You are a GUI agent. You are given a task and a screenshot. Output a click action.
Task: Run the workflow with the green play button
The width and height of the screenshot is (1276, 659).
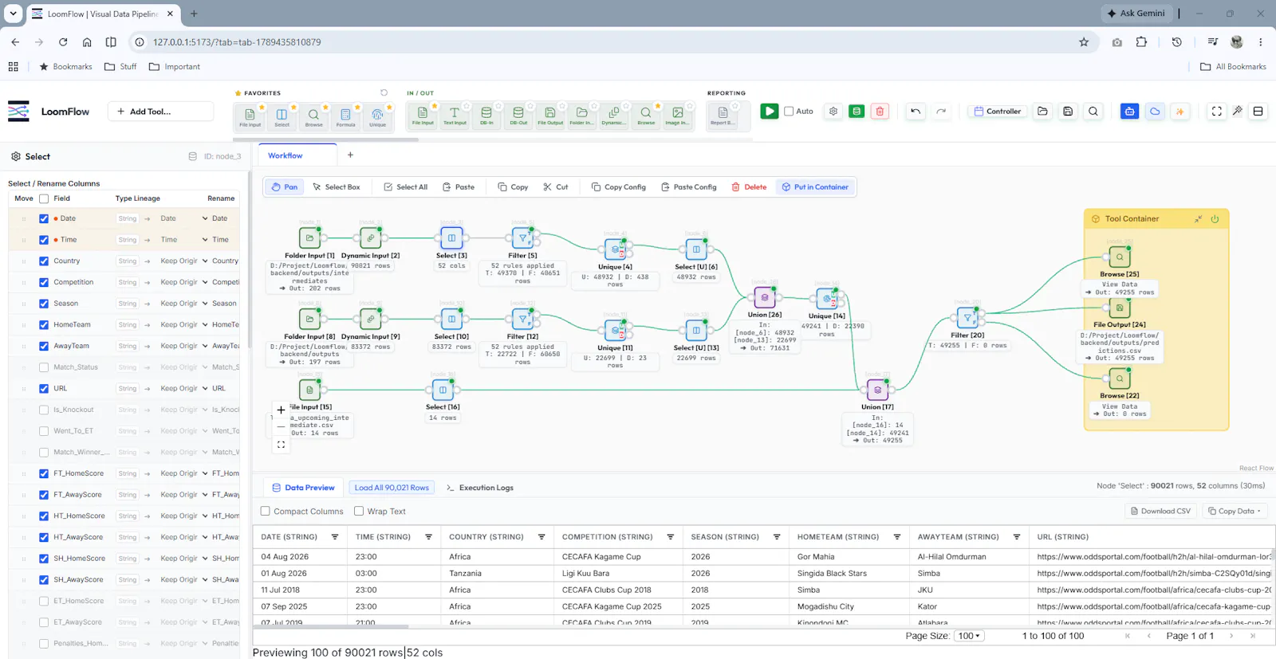pos(769,112)
